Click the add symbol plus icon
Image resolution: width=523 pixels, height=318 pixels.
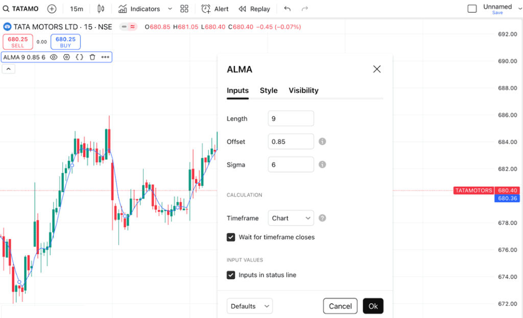point(52,9)
